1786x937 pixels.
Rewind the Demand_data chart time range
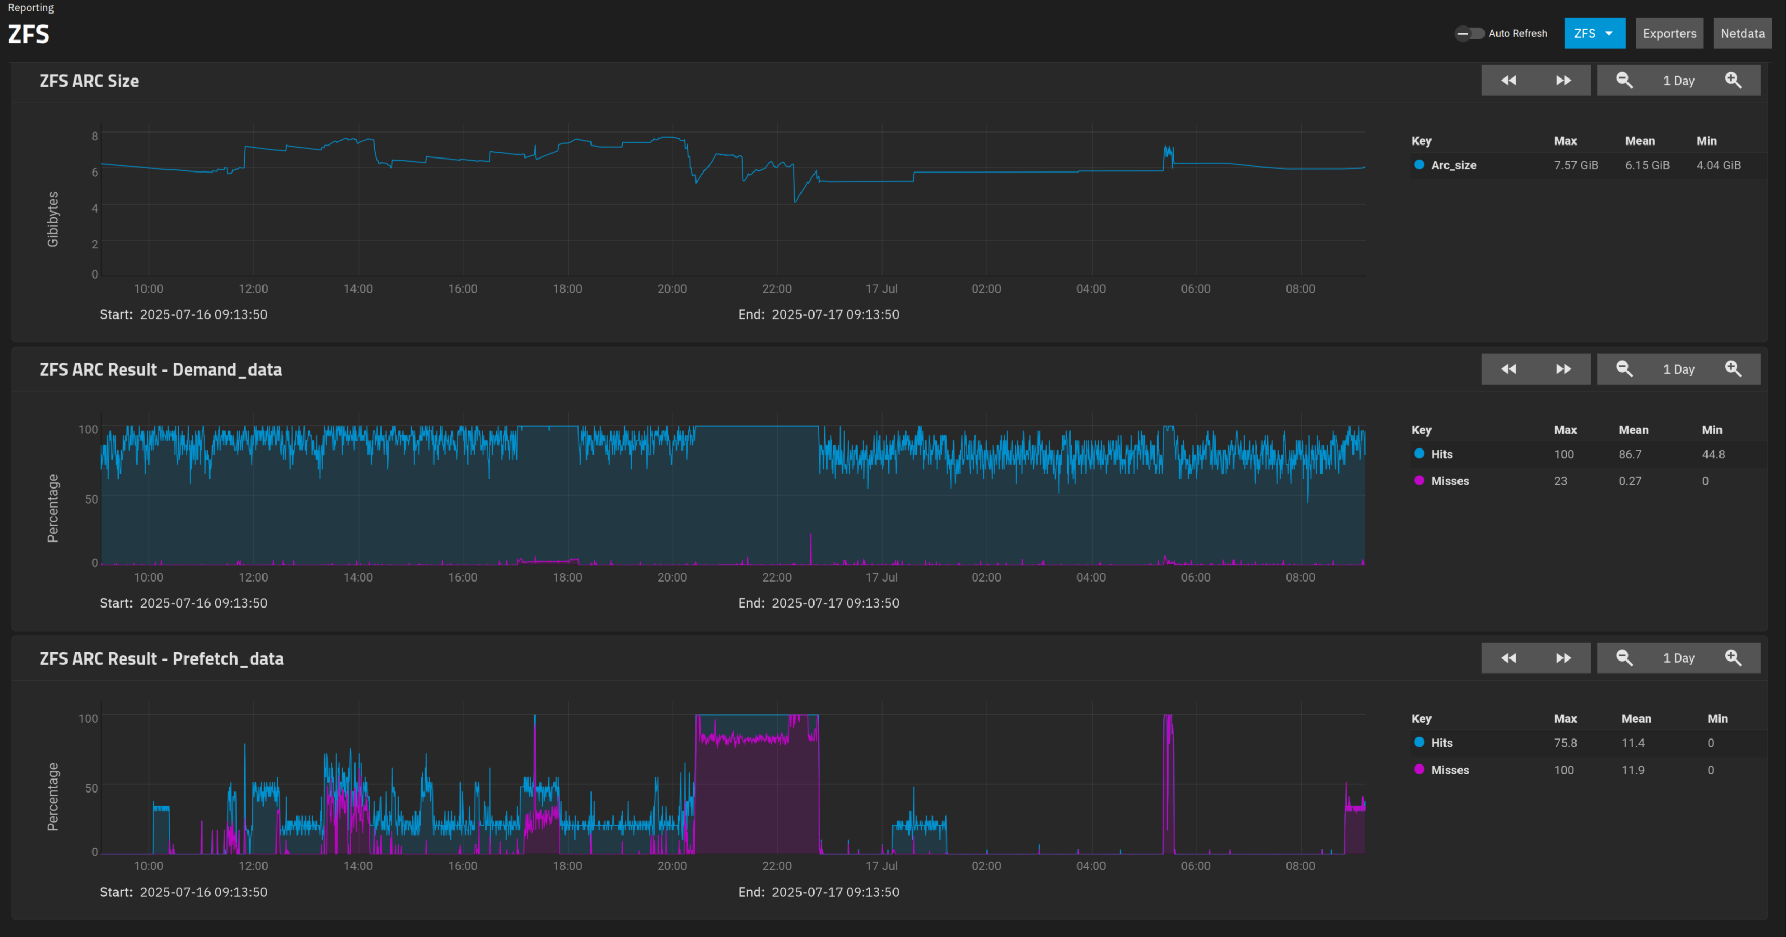pyautogui.click(x=1508, y=369)
